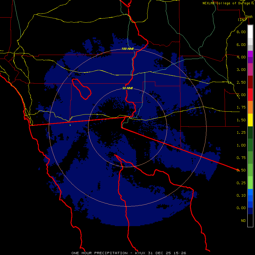
Task: Pick the pink swatch near 3.00
Action: coord(250,69)
